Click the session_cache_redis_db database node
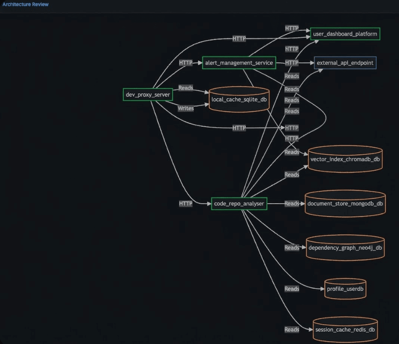 [x=345, y=329]
